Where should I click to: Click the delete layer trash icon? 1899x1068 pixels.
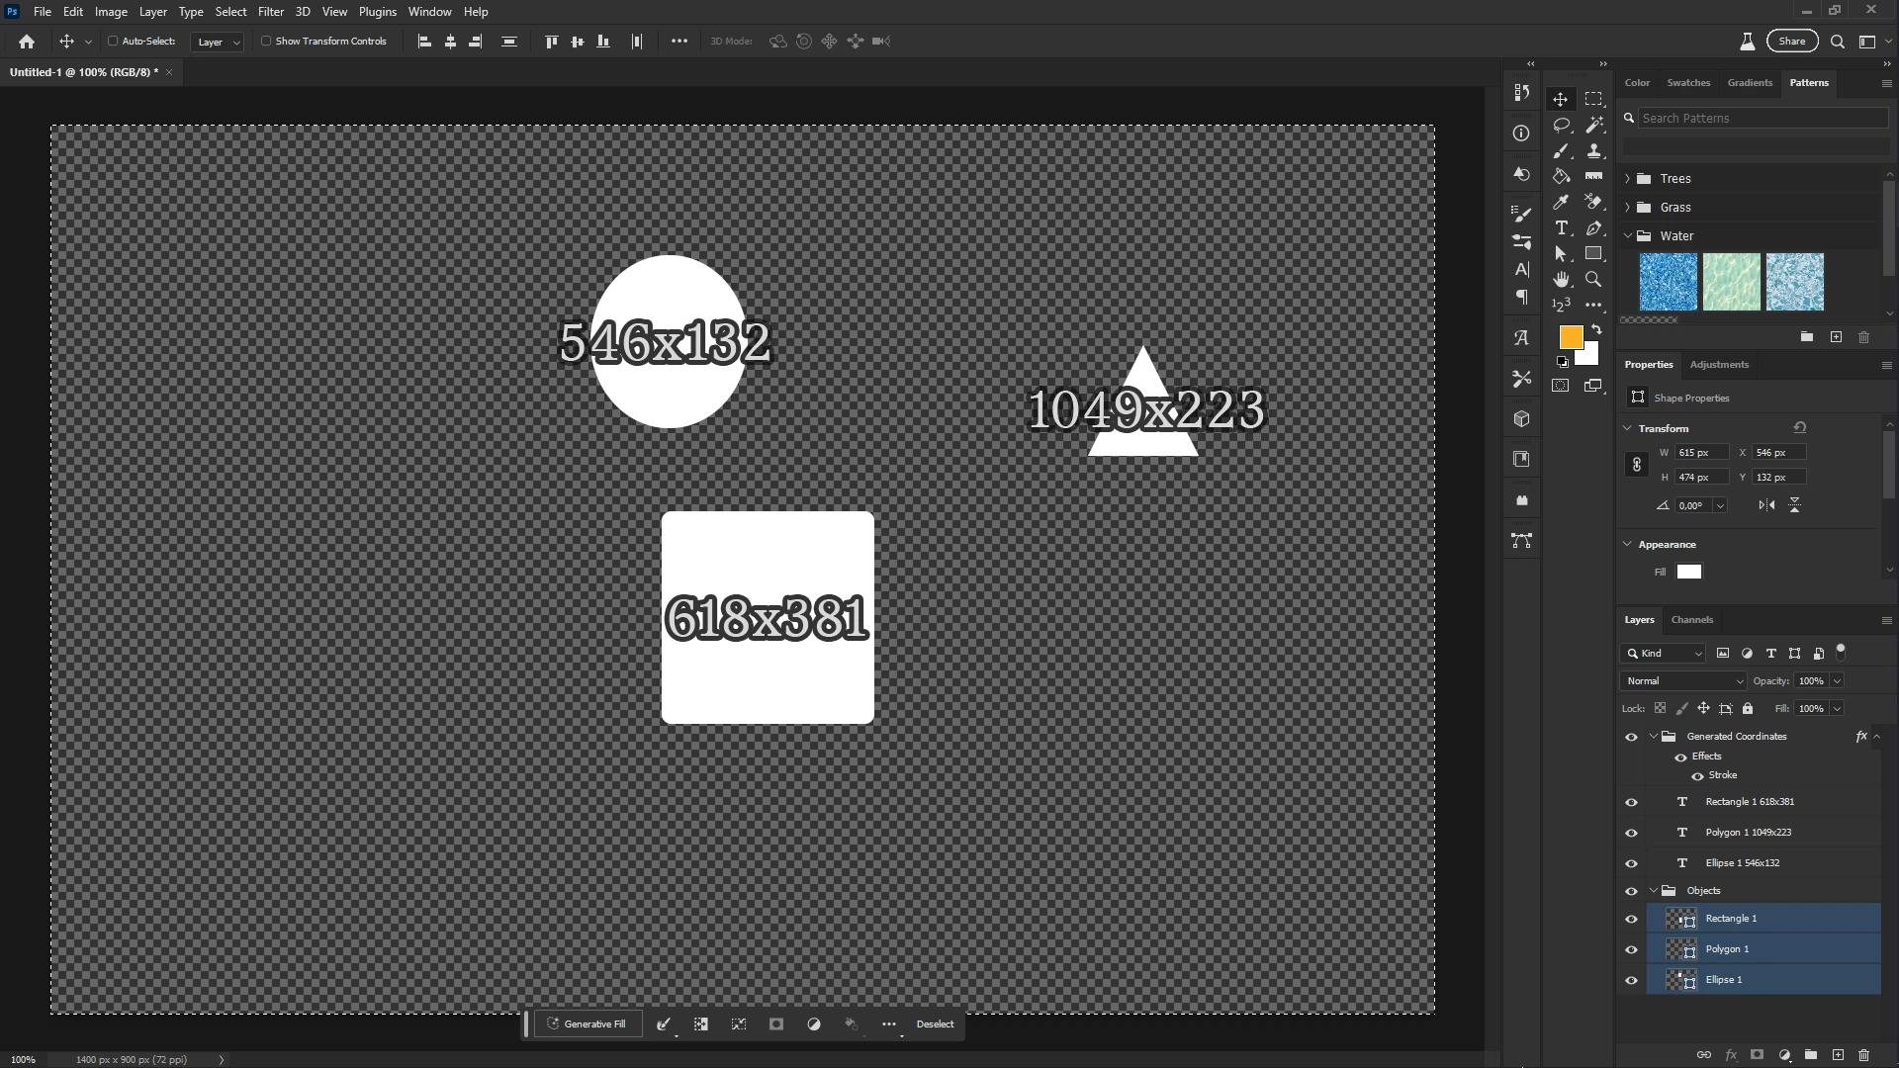click(x=1864, y=1055)
